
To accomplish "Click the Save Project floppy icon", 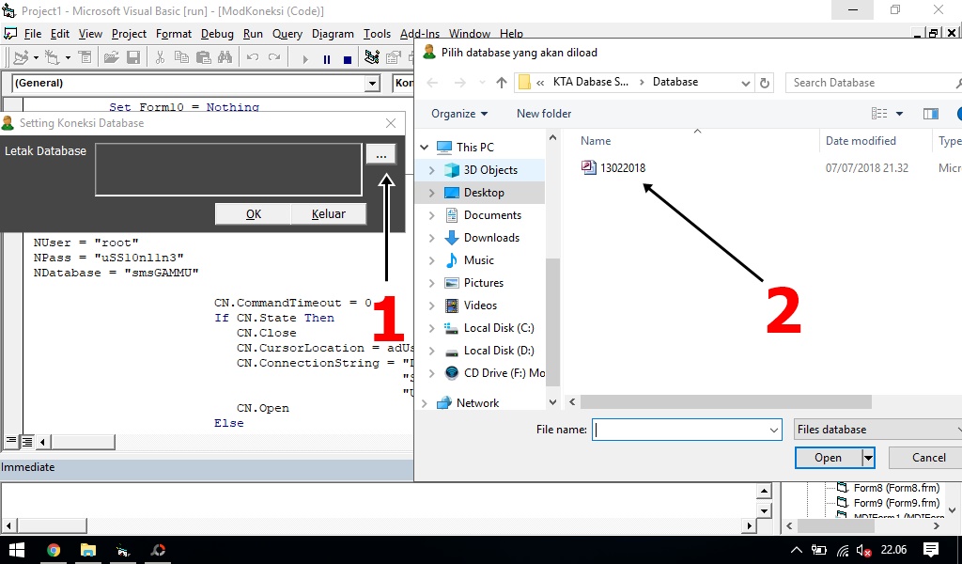I will 133,57.
